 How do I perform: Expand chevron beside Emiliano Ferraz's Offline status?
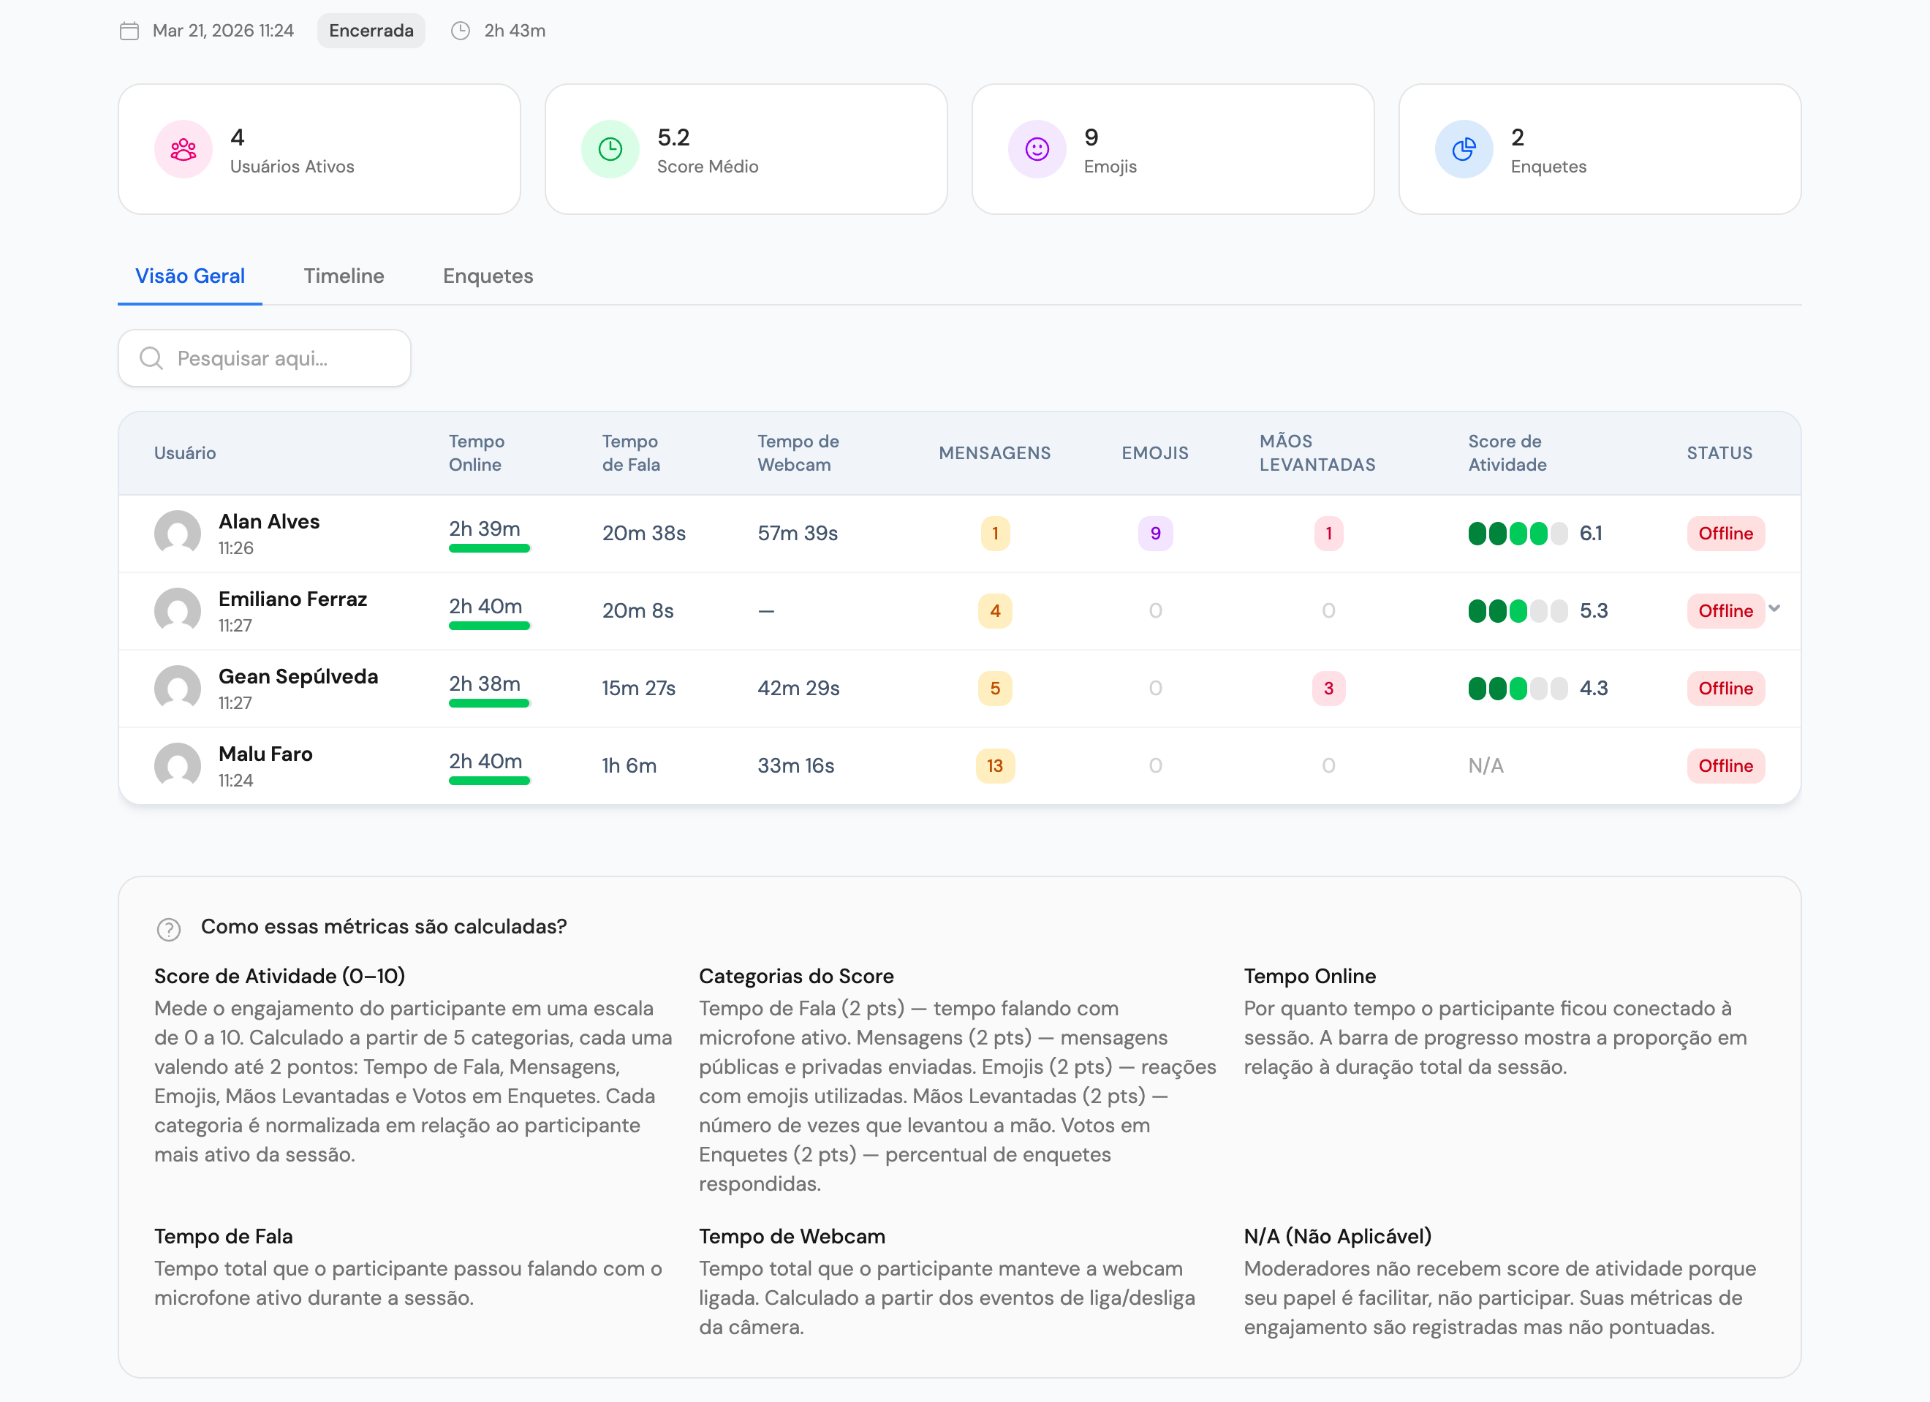click(1774, 608)
